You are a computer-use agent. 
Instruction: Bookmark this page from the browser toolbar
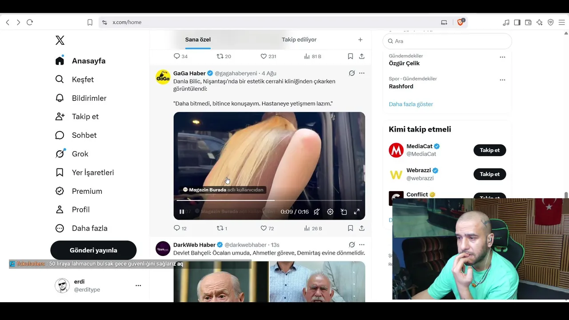(x=90, y=22)
